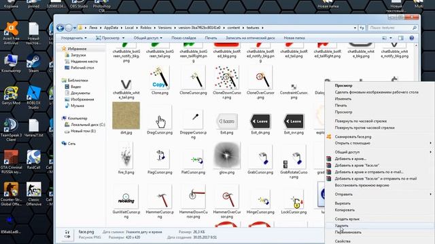Click Показ слайдов in toolbar
435x244 pixels.
pos(184,38)
